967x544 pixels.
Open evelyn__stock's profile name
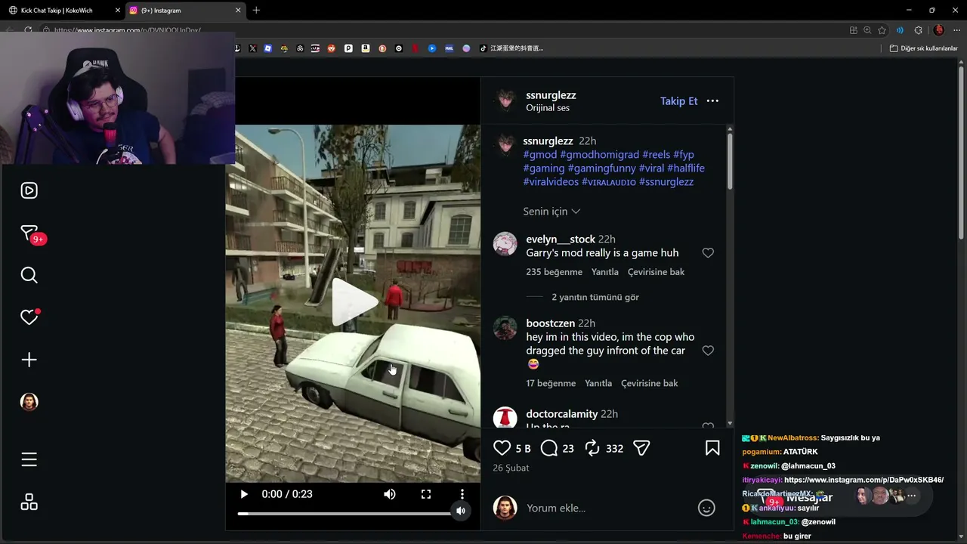coord(561,239)
